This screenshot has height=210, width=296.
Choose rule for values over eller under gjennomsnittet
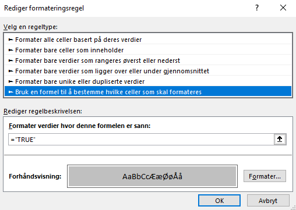pos(148,71)
